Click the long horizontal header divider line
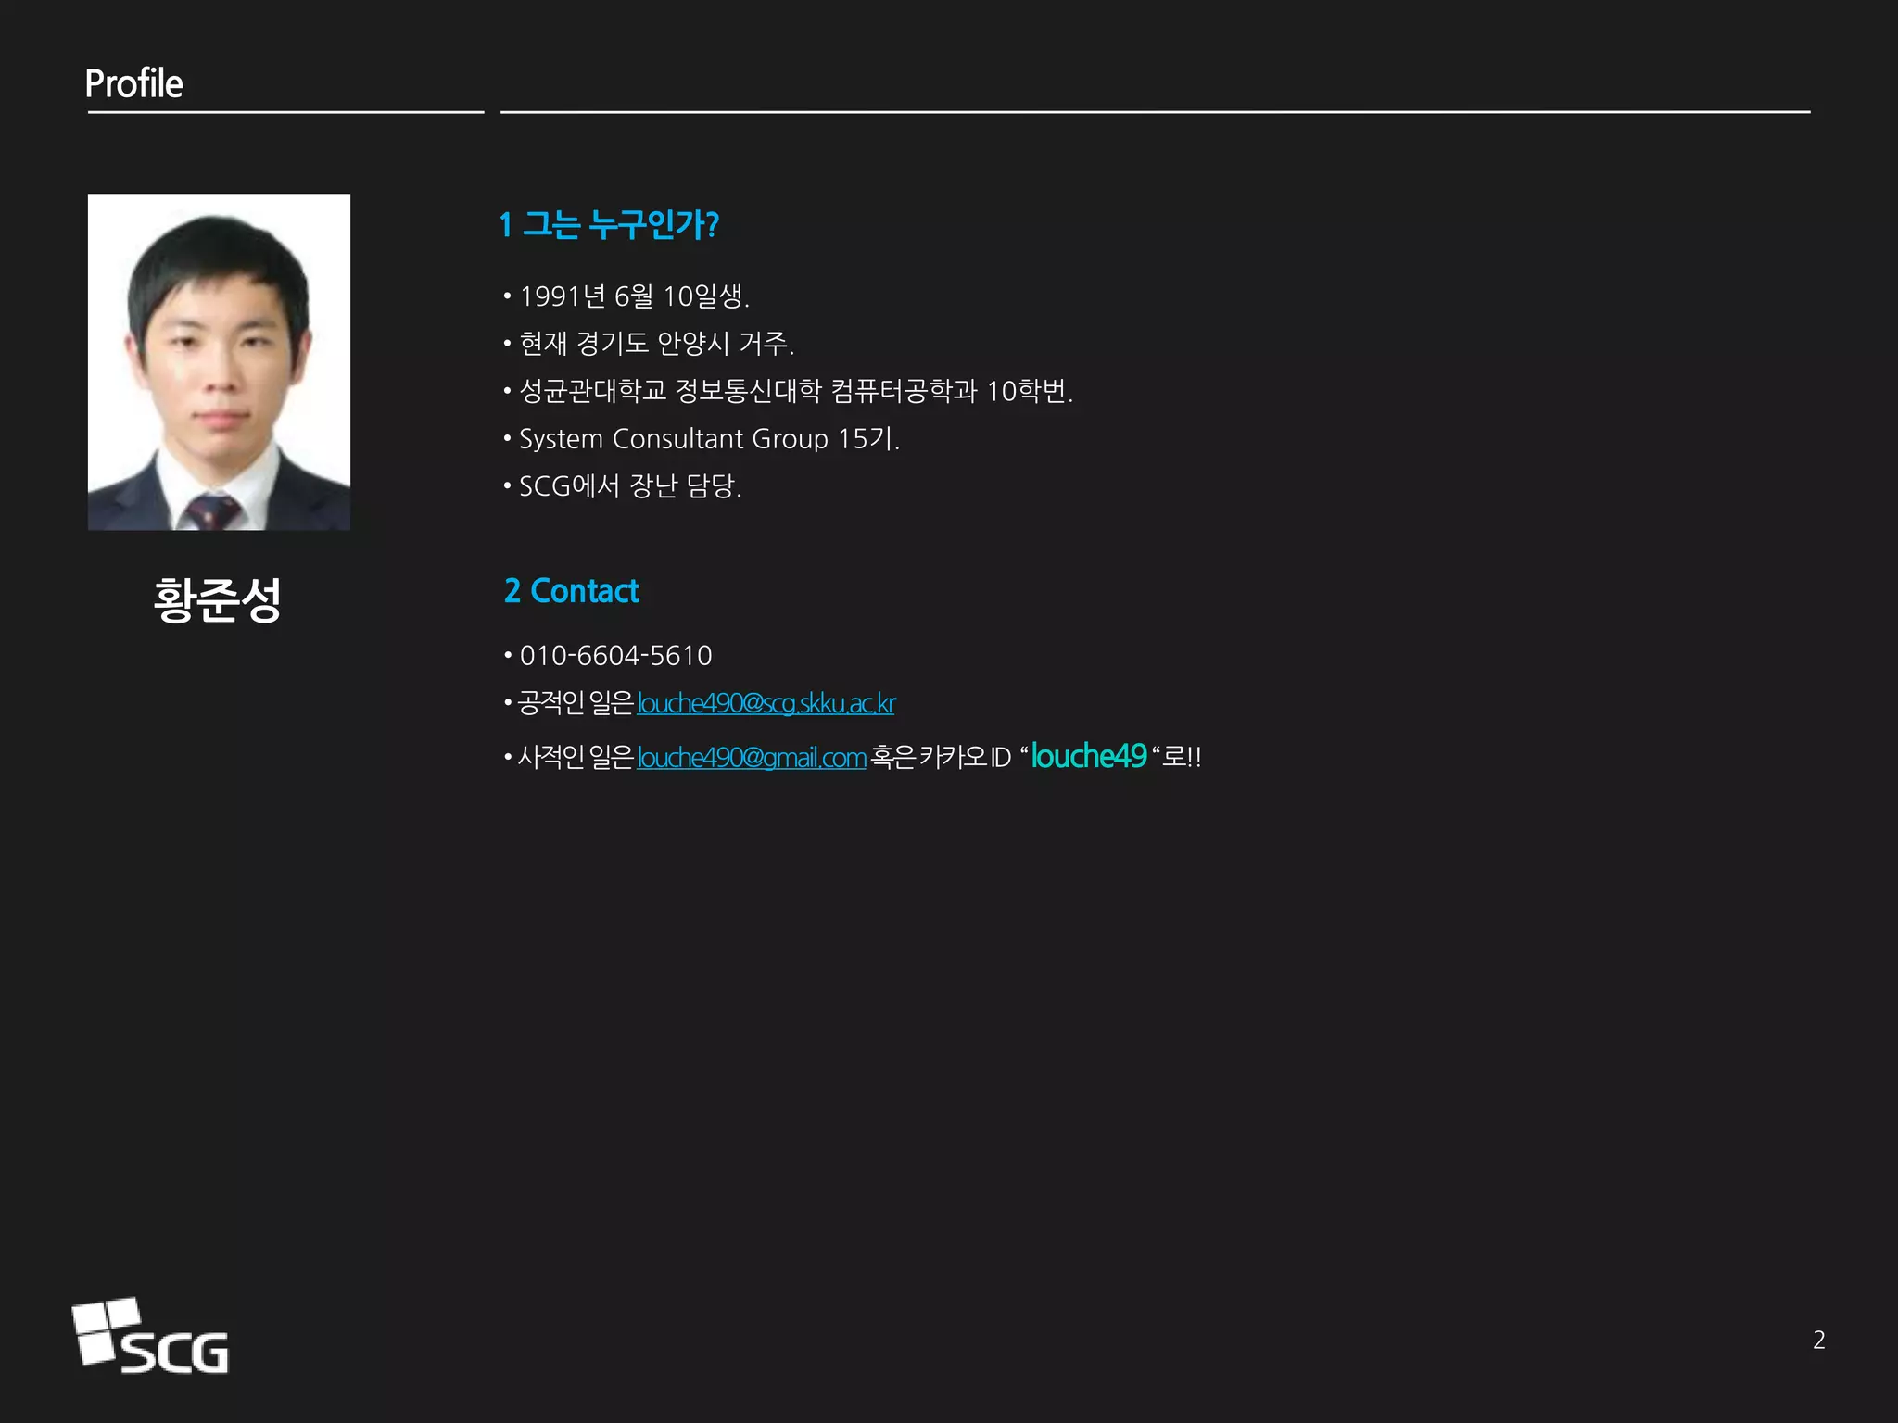Viewport: 1898px width, 1423px height. pos(1155,112)
